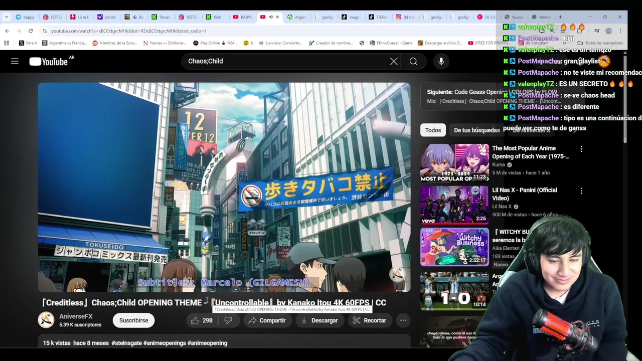Open the Luvvoice: Convierte bookmark

pos(280,43)
